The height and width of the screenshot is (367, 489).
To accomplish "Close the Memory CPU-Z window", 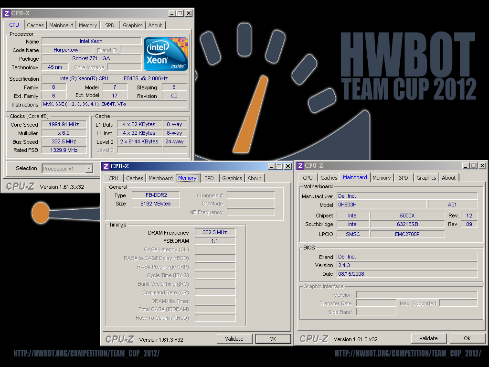I will [x=288, y=166].
